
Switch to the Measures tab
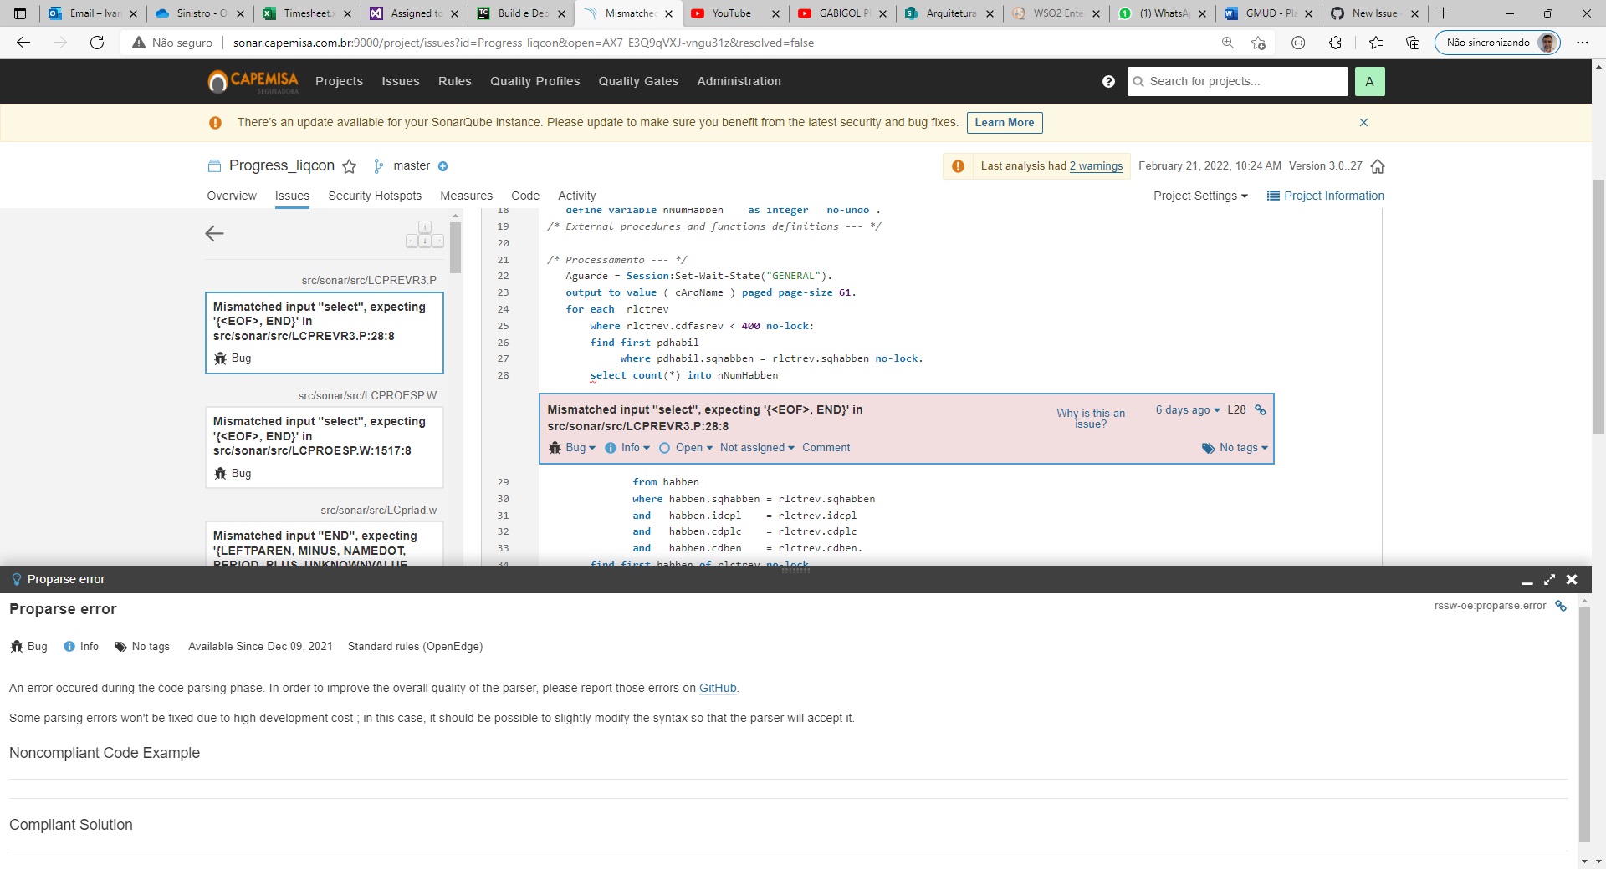pyautogui.click(x=466, y=196)
